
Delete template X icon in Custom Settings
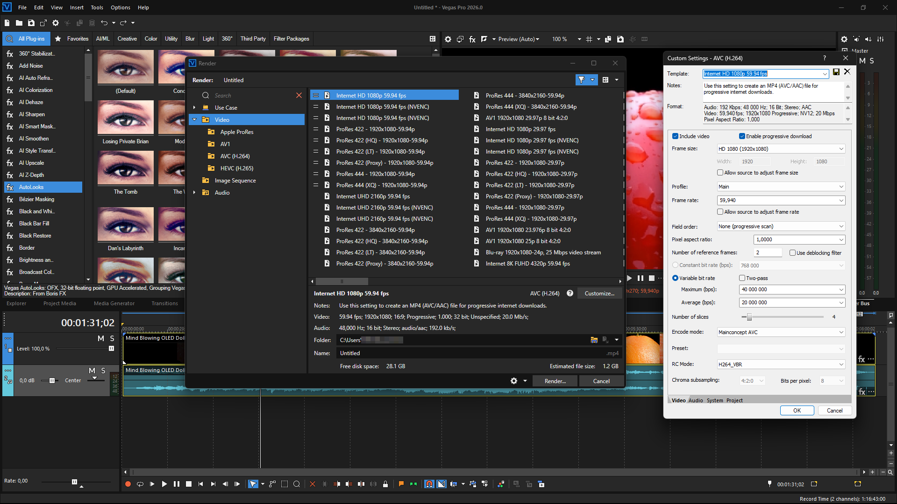847,72
